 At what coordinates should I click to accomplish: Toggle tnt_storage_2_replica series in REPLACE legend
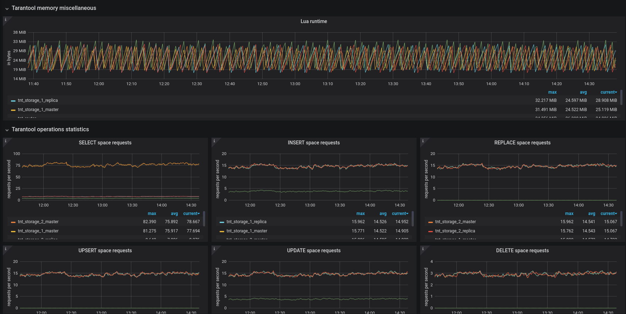click(455, 231)
